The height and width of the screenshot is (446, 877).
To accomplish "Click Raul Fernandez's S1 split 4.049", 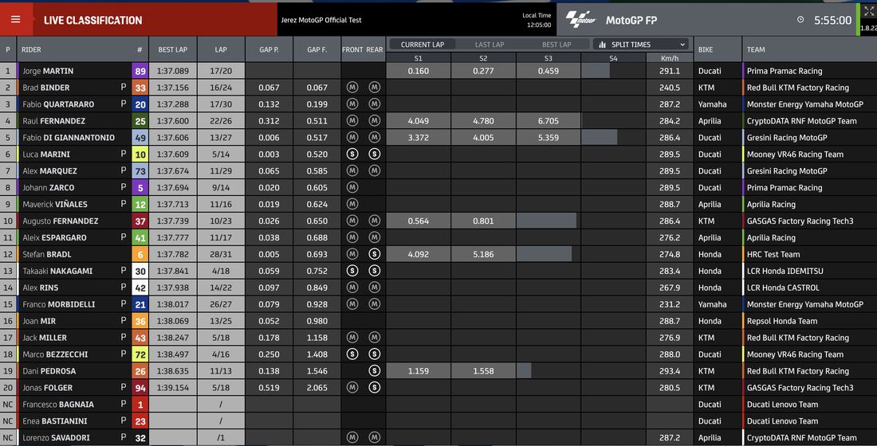I will [419, 121].
